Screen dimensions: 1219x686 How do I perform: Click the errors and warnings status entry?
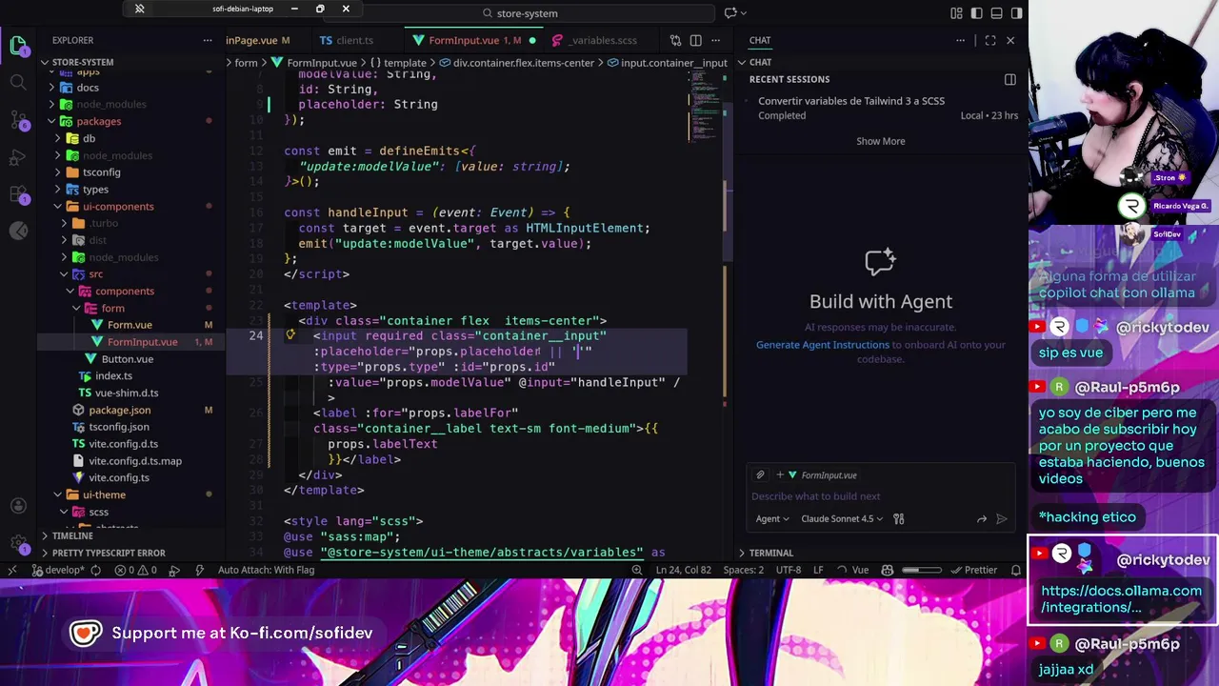coord(135,570)
